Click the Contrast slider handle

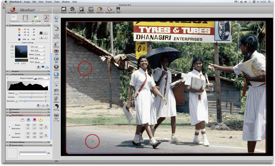click(31, 97)
